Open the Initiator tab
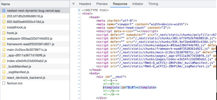The width and height of the screenshot is (217, 100). coord(138,4)
